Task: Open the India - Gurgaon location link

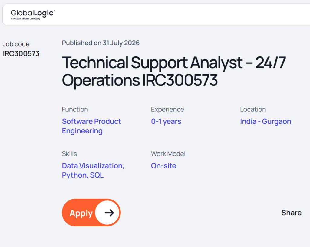Action: (x=265, y=121)
